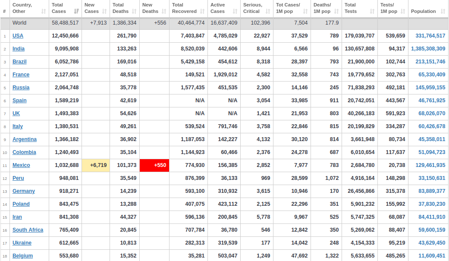Open the Brazil country link
449x261 pixels.
[19, 62]
